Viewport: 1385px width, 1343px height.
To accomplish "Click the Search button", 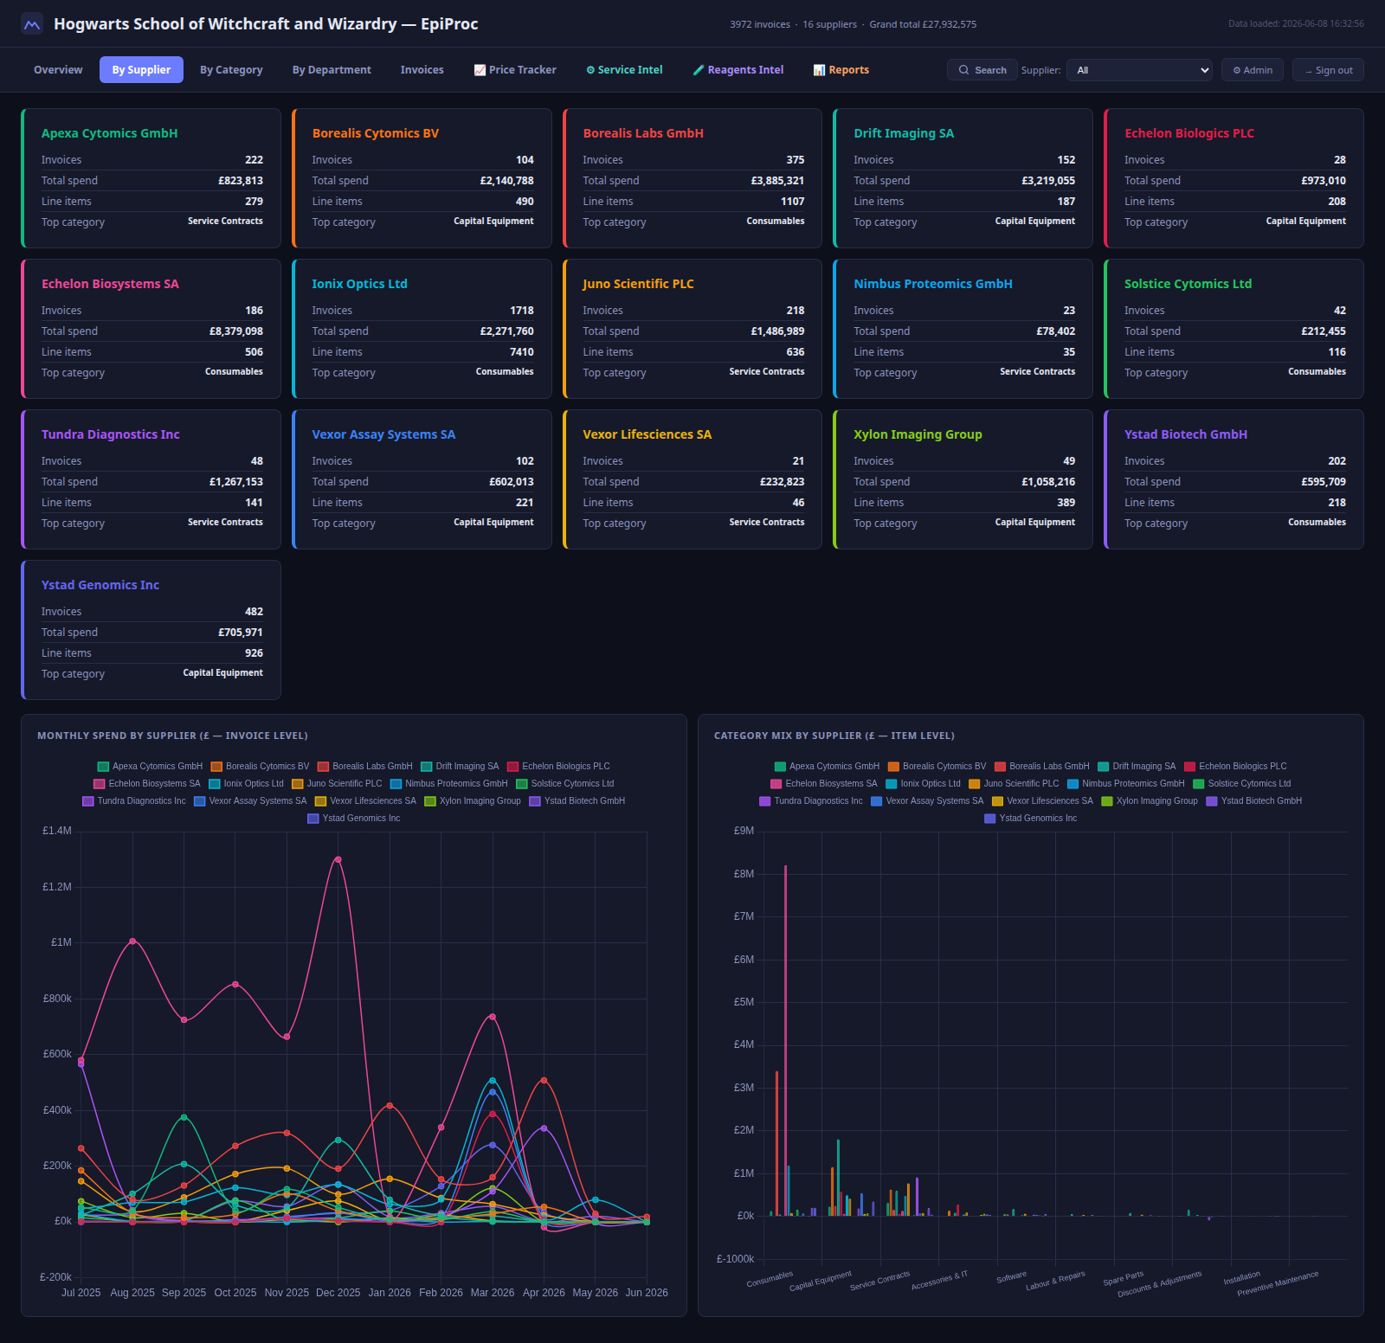I will tap(982, 70).
